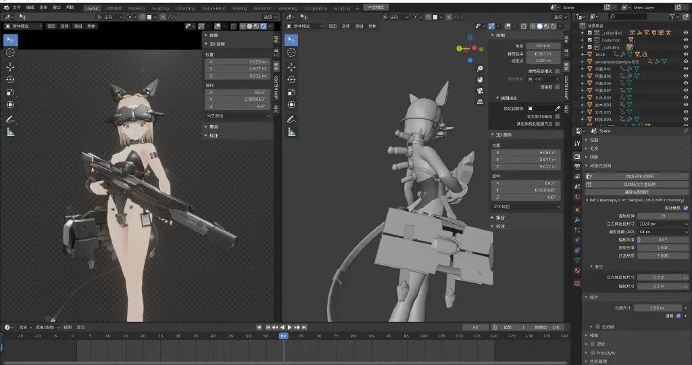Click the delete lighting cache button
Viewport: 692px width, 365px height.
tap(636, 192)
